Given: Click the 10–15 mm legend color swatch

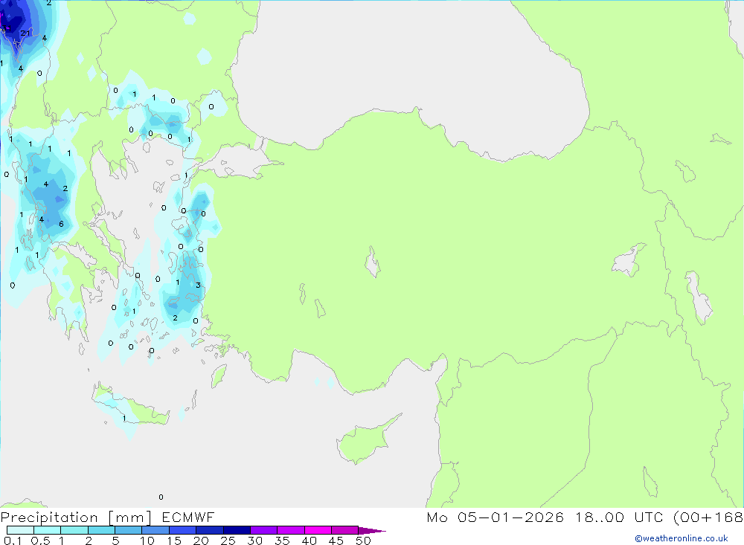Looking at the screenshot, I should (x=155, y=530).
